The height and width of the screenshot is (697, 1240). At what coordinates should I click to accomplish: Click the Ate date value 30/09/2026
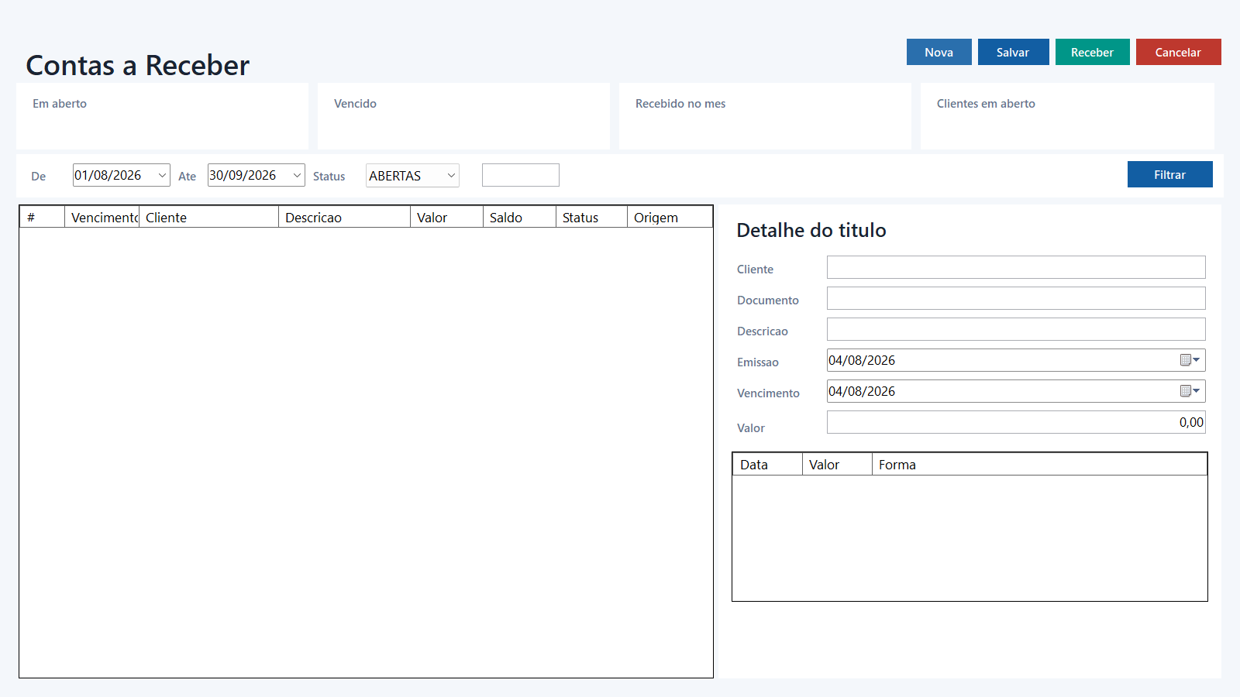[243, 175]
